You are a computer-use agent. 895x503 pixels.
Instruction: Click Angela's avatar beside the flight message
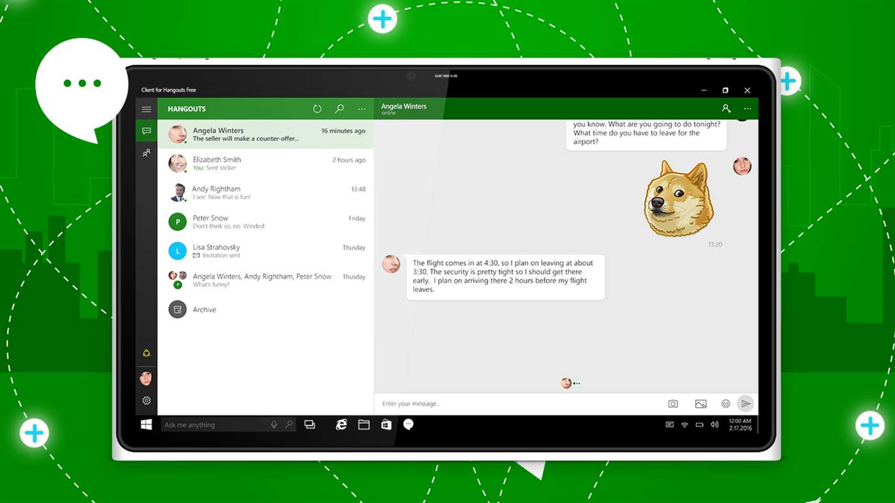pyautogui.click(x=391, y=264)
